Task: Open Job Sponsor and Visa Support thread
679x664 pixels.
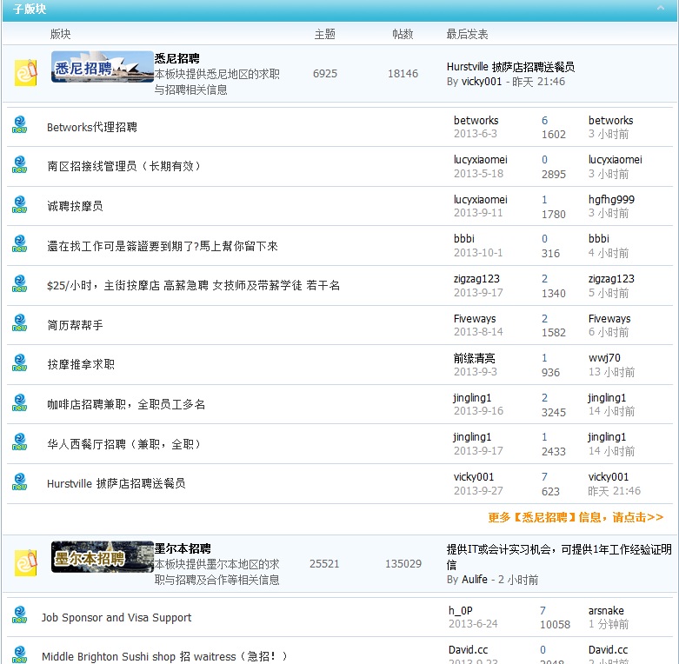Action: 116,618
